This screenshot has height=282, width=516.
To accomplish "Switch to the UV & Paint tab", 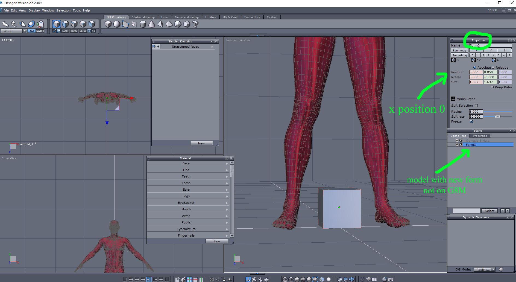I will click(x=230, y=17).
